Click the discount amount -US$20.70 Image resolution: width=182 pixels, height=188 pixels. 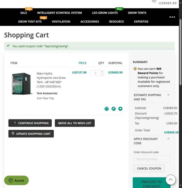(x=170, y=113)
